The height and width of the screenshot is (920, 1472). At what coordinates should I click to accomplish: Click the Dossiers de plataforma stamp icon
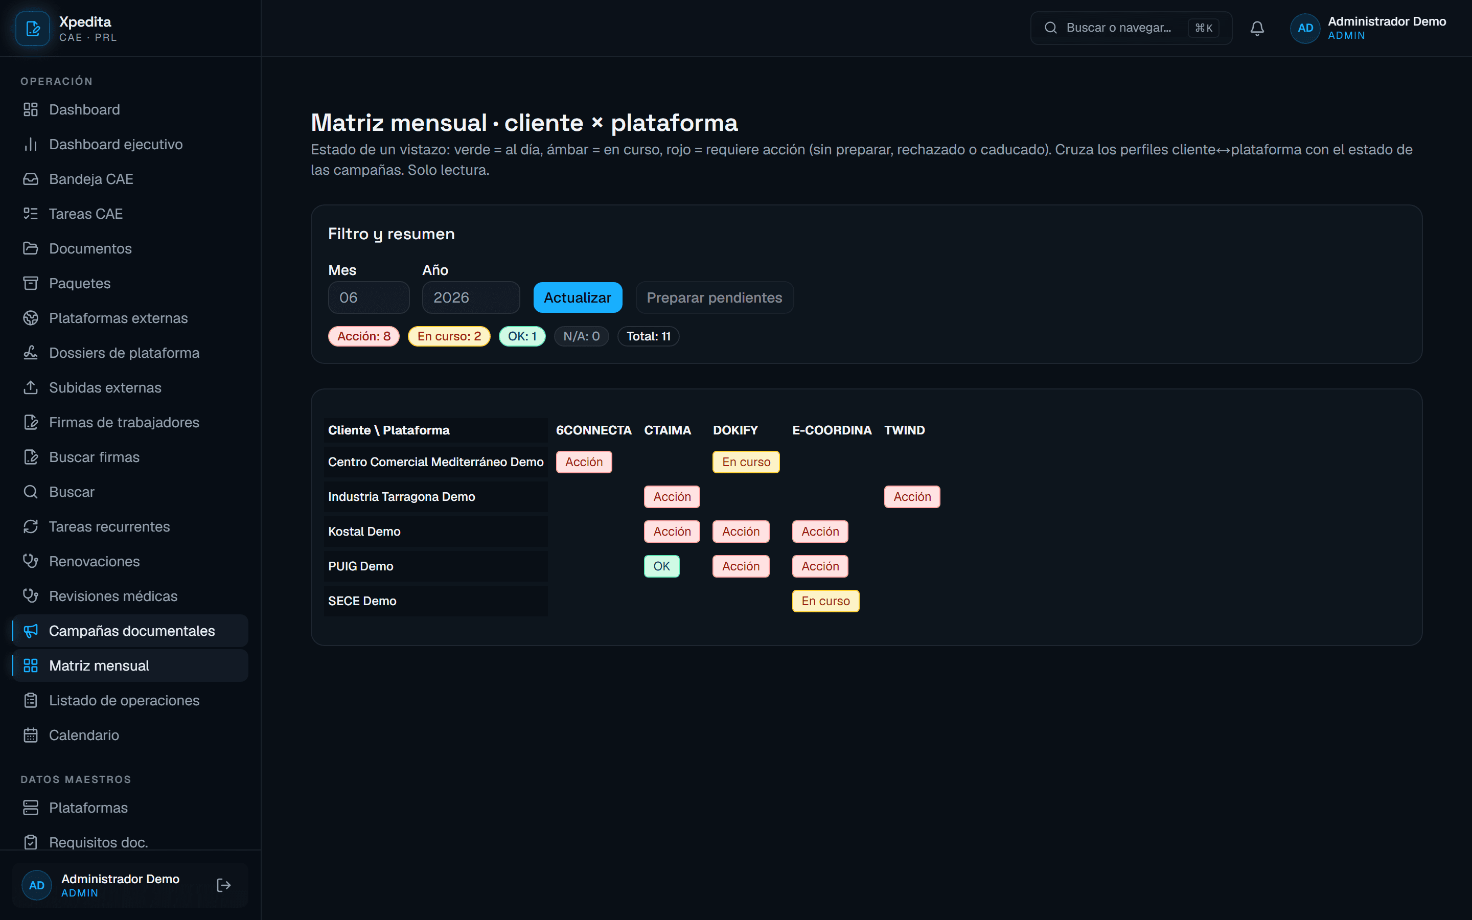[x=31, y=352]
